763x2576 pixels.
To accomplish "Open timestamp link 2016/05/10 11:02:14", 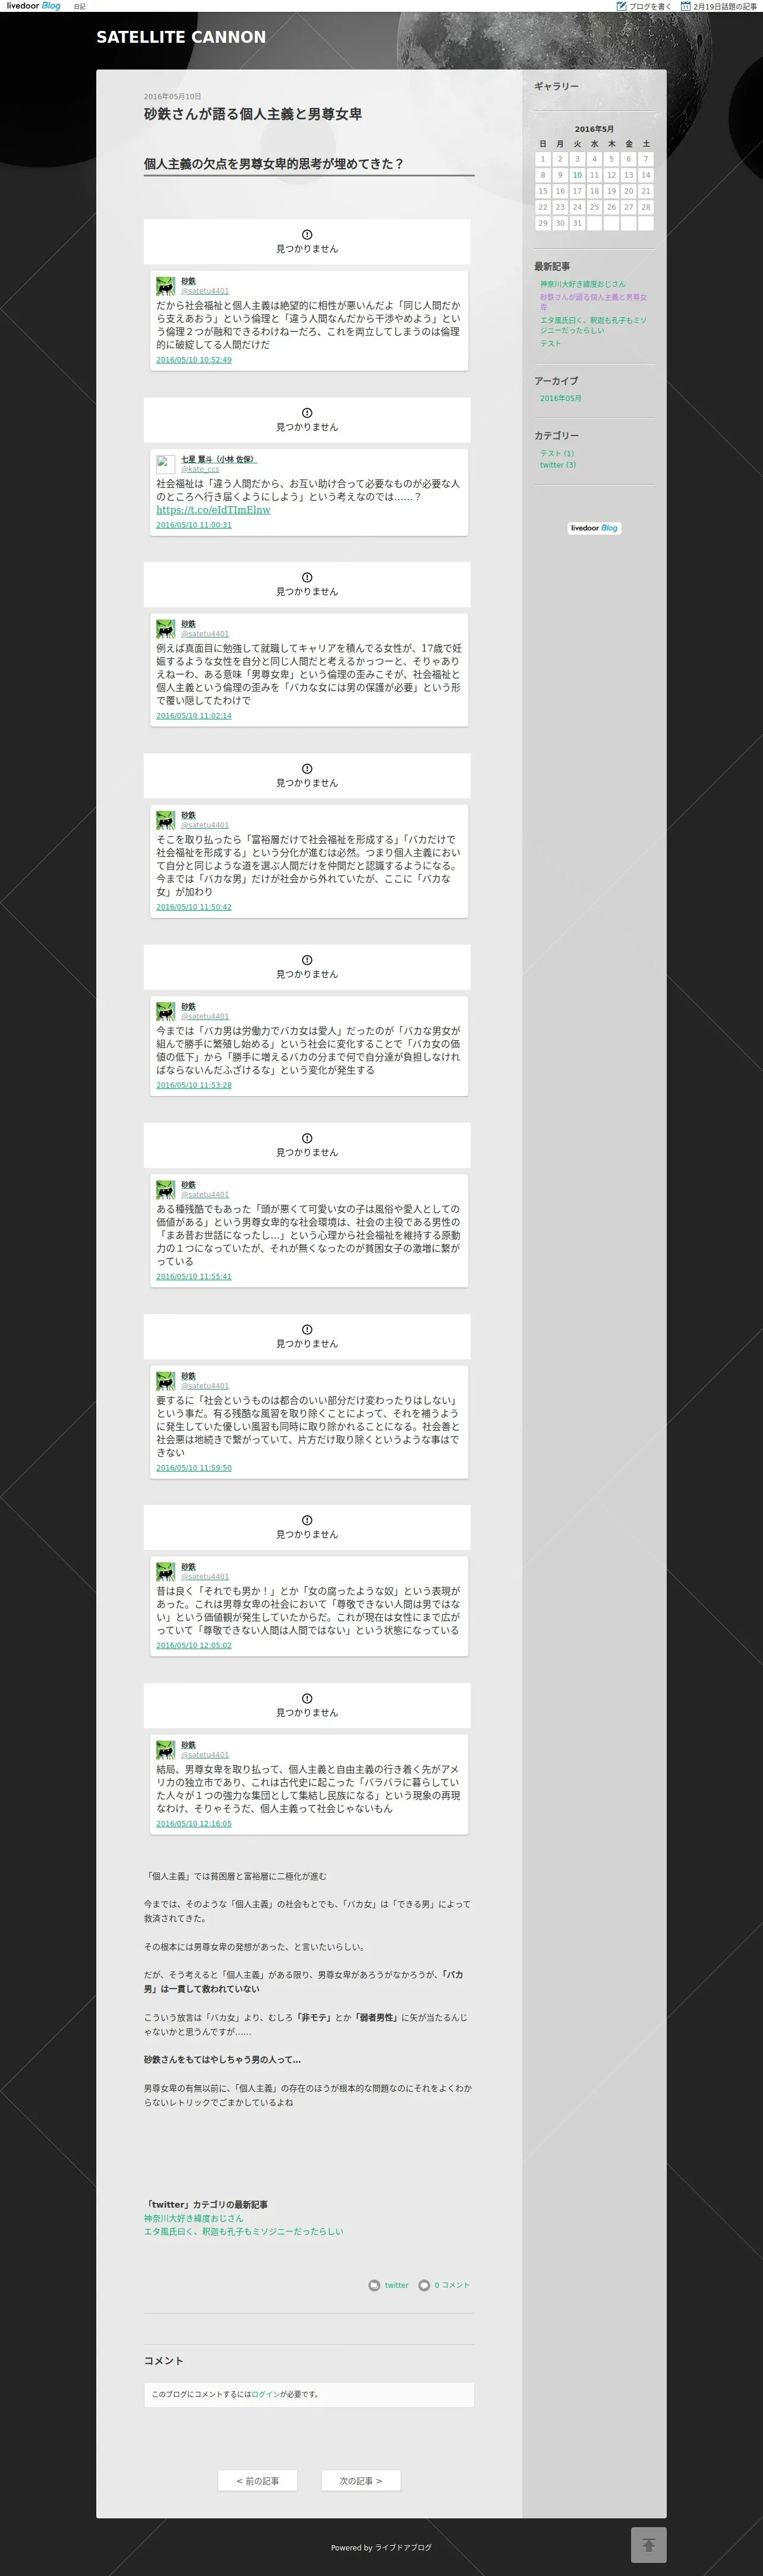I will pyautogui.click(x=194, y=716).
